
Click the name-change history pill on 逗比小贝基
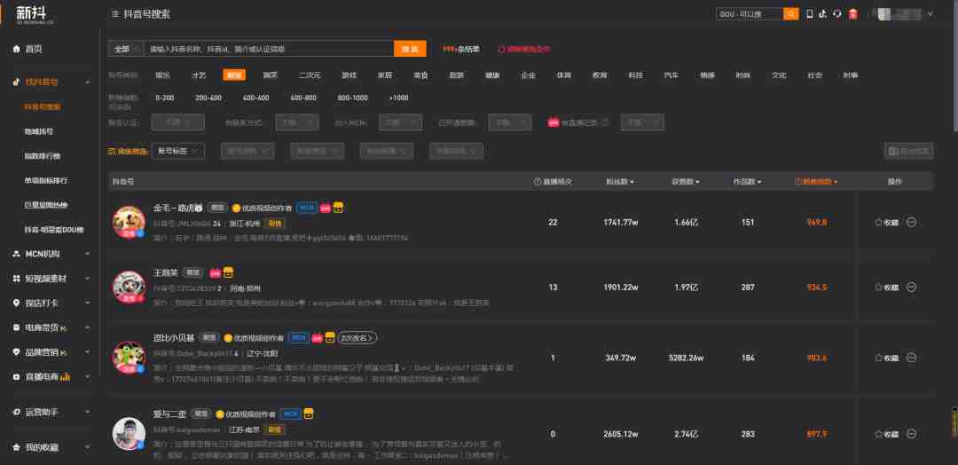point(357,337)
